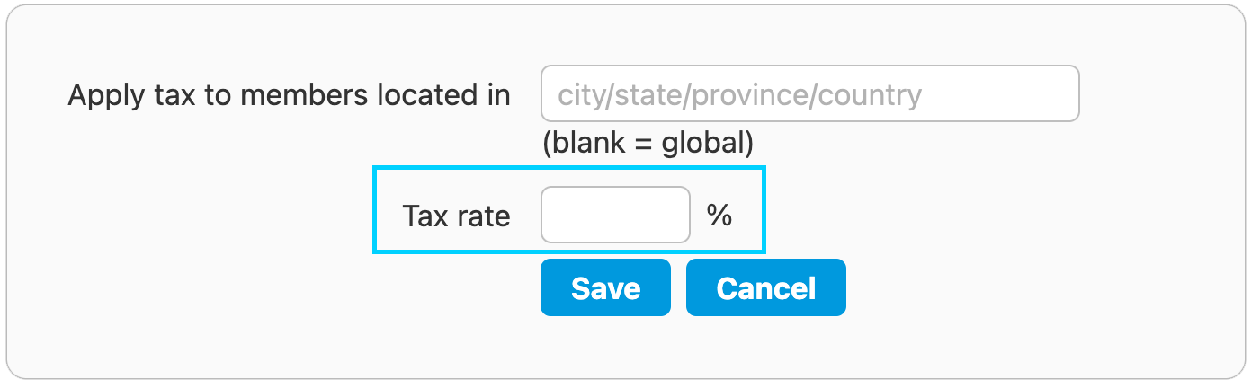Click the Cancel button
Screen dimensions: 1251x388
click(765, 287)
